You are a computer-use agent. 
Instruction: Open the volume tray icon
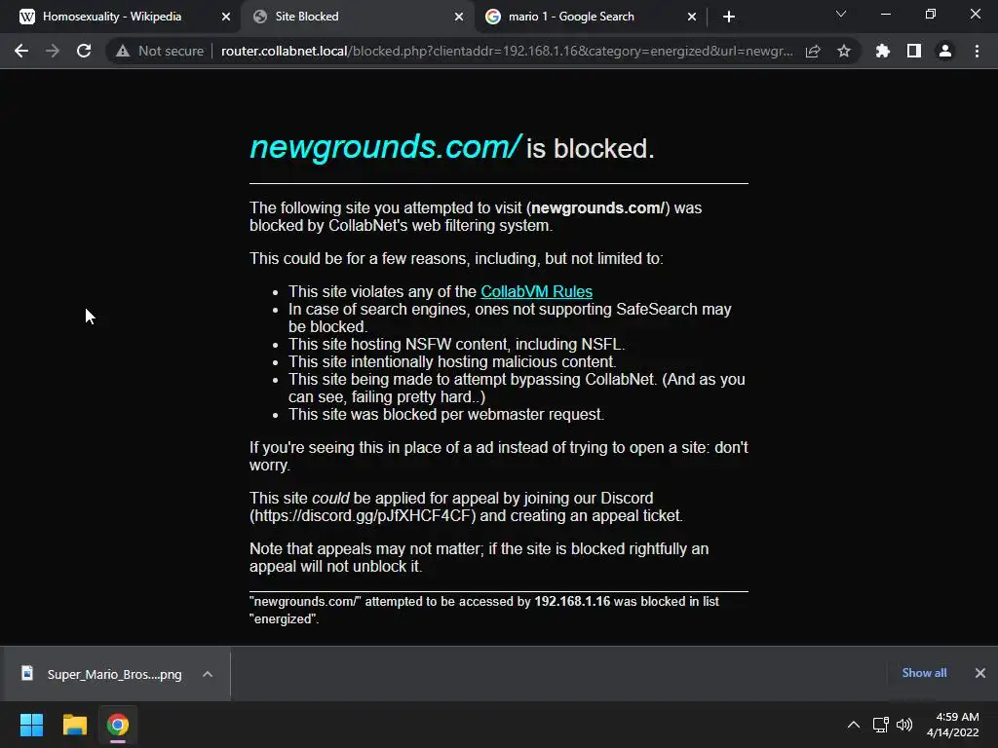[903, 725]
